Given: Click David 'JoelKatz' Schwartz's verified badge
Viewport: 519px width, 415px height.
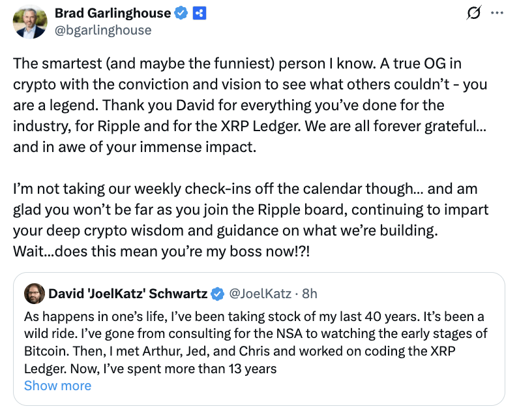Looking at the screenshot, I should coord(216,294).
